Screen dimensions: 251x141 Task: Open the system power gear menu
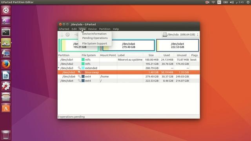pos(248,2)
